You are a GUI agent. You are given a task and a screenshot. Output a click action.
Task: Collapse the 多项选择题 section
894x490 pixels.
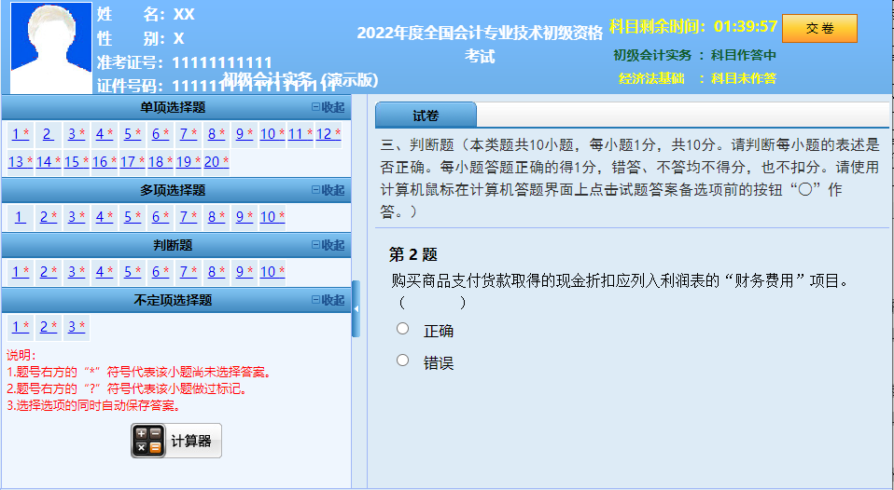click(328, 190)
